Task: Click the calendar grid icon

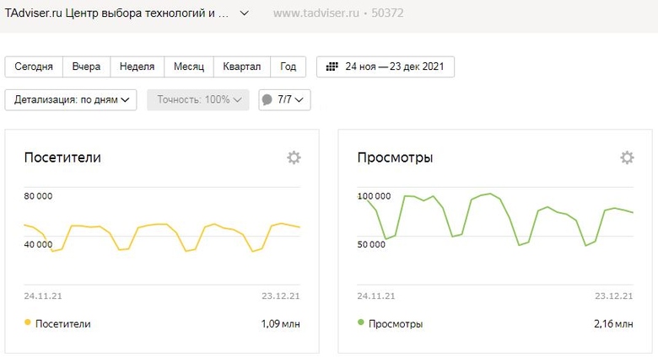Action: click(332, 67)
